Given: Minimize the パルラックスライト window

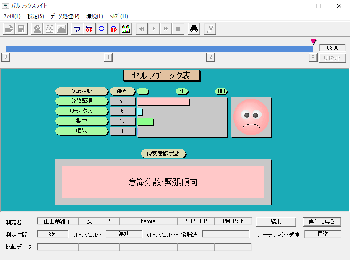Looking at the screenshot, I should tap(298, 6).
